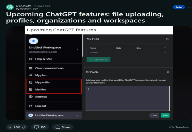Click the Upcoming ChatGPT features image header
Viewport: 192px width, 132px height.
[99, 30]
